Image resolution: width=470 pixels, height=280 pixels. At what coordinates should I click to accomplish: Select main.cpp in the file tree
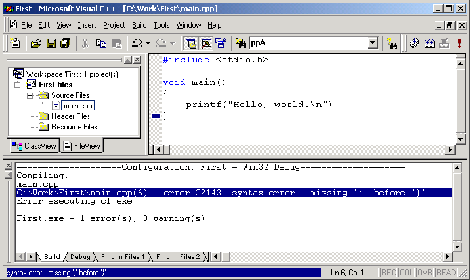pyautogui.click(x=78, y=106)
